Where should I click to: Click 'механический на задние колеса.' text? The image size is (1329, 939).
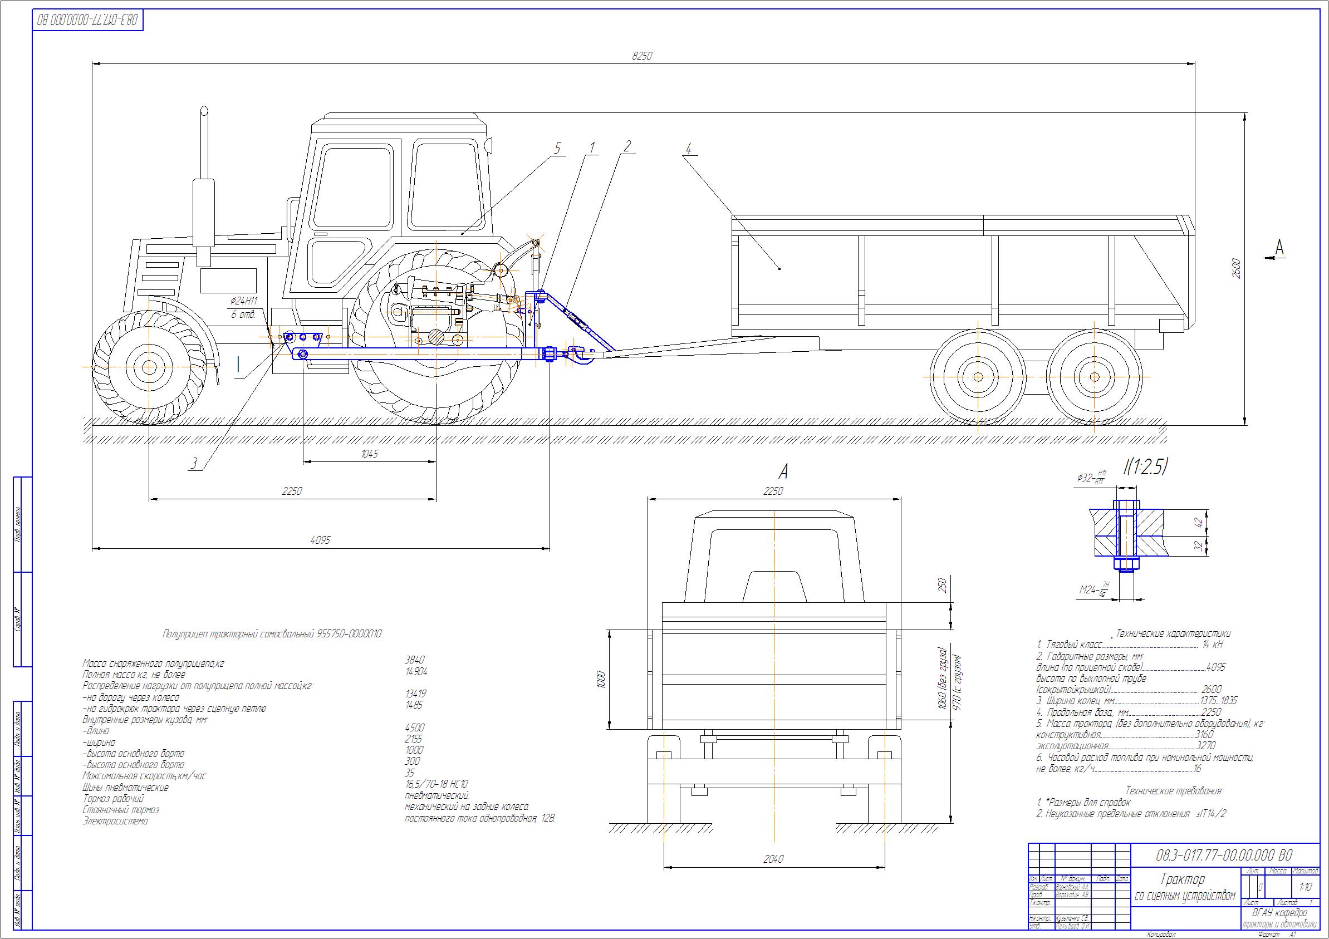pos(467,807)
